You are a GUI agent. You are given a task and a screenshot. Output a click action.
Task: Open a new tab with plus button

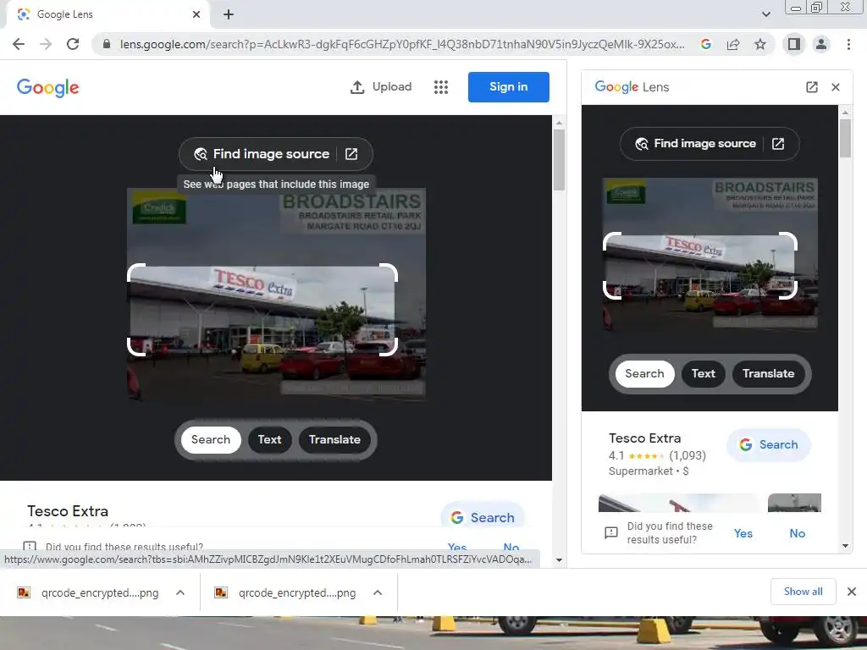229,14
